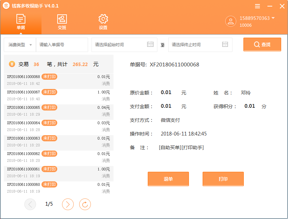The height and width of the screenshot is (219, 288).
Task: Click the yellow yuan coin icon
Action: pyautogui.click(x=12, y=64)
